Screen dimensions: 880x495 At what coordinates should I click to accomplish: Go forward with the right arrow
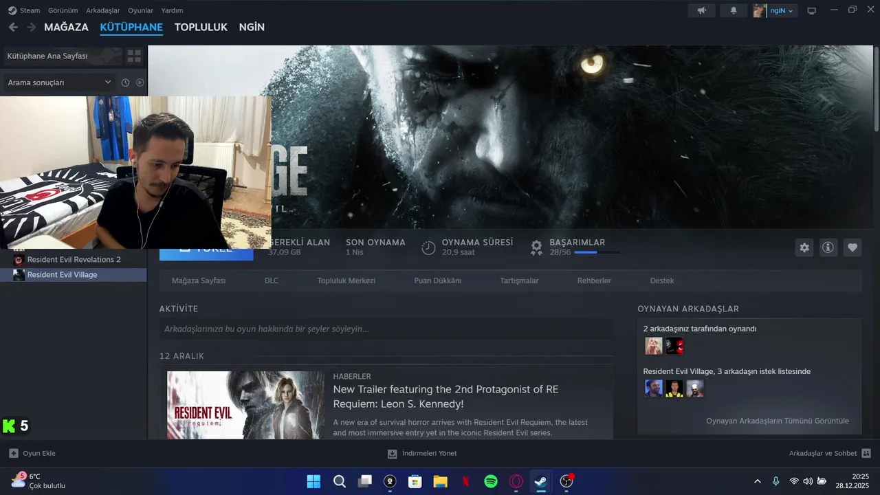click(31, 27)
